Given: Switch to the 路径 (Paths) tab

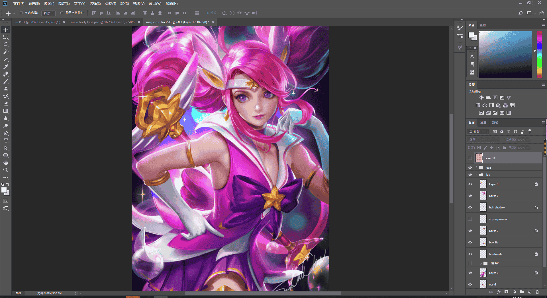Looking at the screenshot, I should pos(495,123).
